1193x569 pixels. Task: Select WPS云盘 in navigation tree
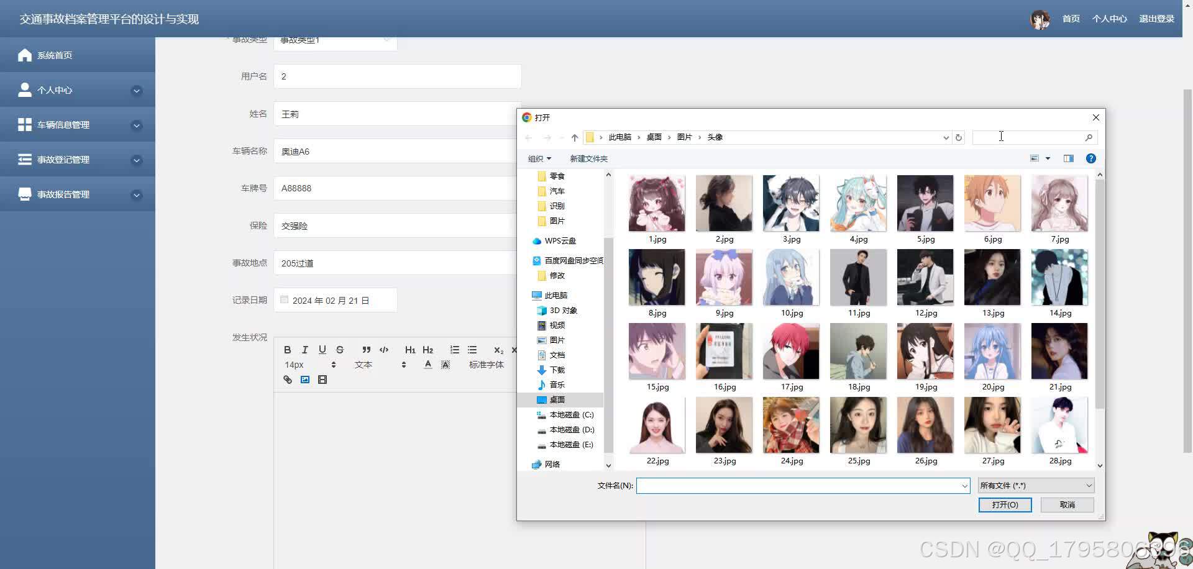pyautogui.click(x=560, y=240)
